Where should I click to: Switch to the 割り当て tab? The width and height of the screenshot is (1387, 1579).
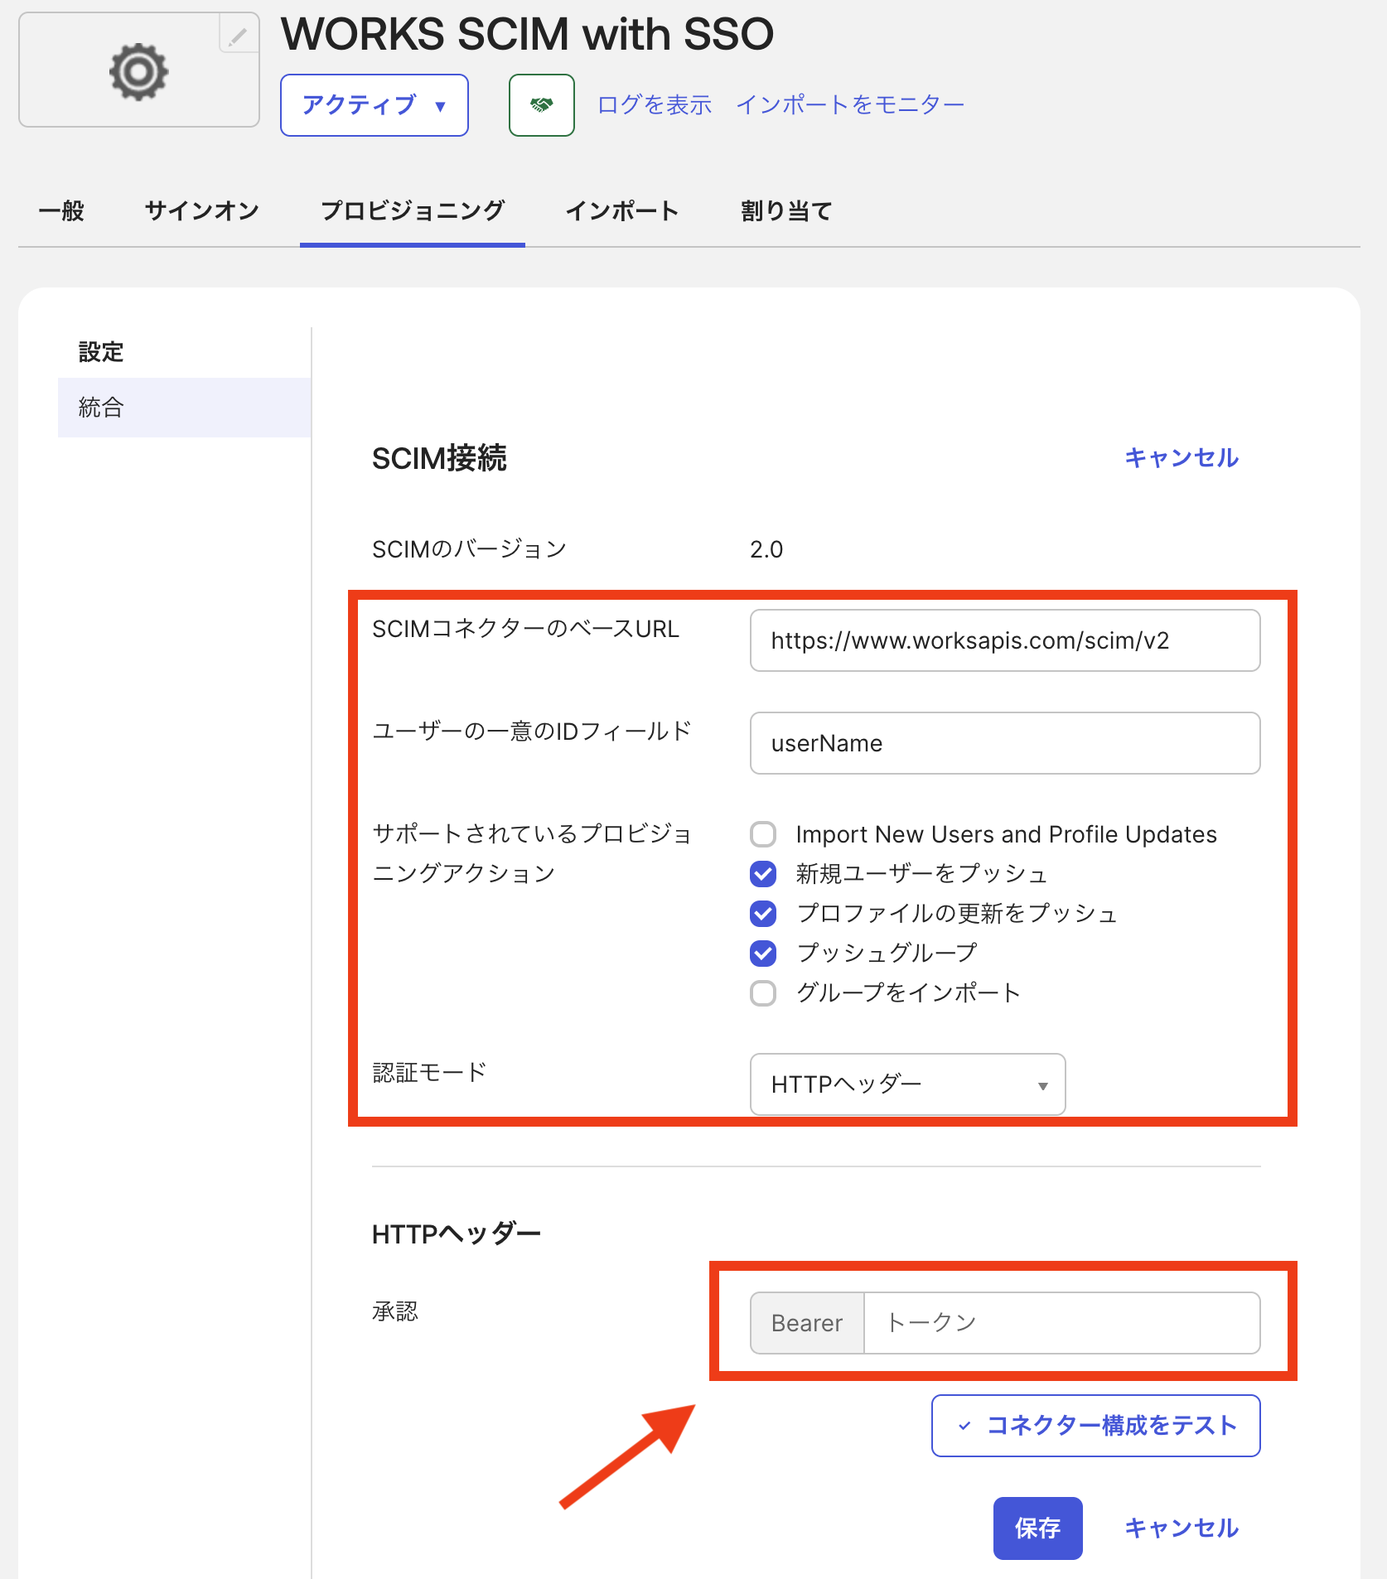786,211
